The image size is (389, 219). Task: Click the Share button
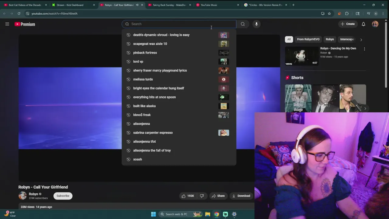click(218, 196)
